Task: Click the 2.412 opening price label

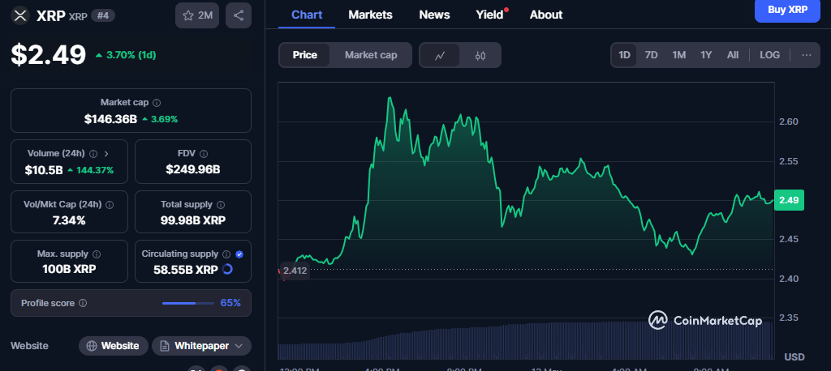Action: coord(295,271)
